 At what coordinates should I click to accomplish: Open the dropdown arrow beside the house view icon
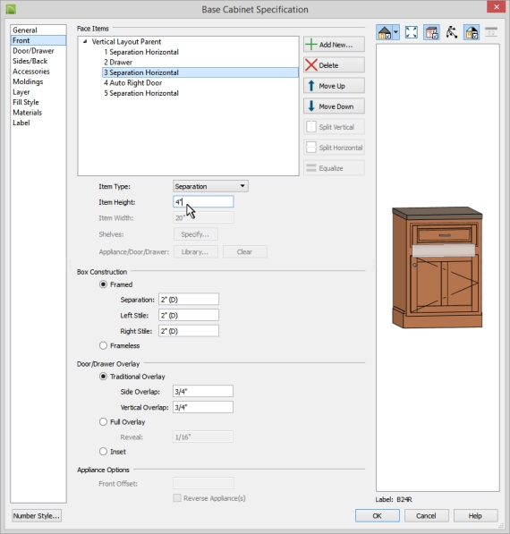point(395,33)
